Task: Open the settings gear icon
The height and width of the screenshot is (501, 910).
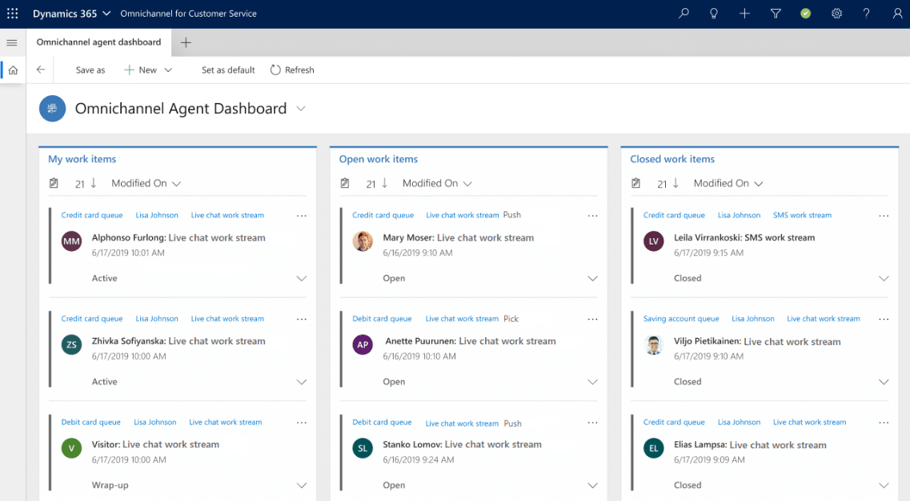Action: 836,14
